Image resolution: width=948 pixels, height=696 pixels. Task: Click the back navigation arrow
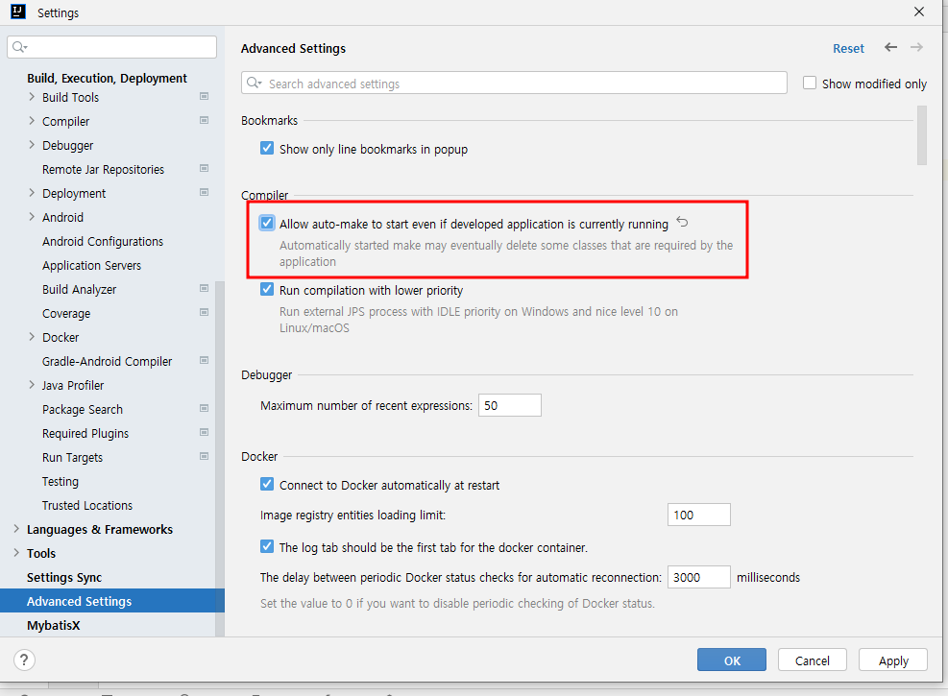[890, 47]
